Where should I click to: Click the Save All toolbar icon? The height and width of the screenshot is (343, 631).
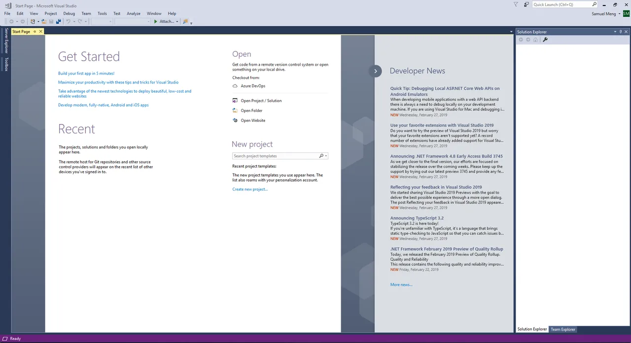pos(58,22)
